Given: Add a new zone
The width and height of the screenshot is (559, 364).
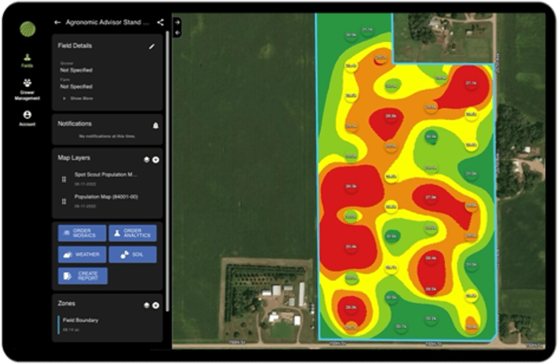Looking at the screenshot, I should pyautogui.click(x=156, y=305).
